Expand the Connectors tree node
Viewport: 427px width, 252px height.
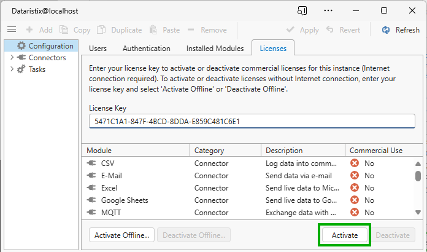[12, 58]
